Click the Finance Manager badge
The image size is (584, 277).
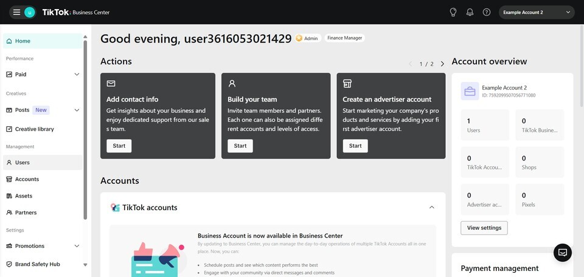pyautogui.click(x=344, y=38)
